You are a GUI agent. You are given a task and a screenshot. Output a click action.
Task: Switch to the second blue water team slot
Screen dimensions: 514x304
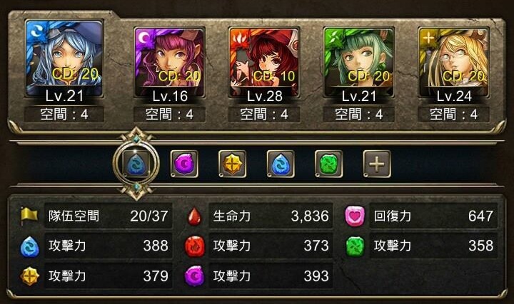[x=281, y=164]
